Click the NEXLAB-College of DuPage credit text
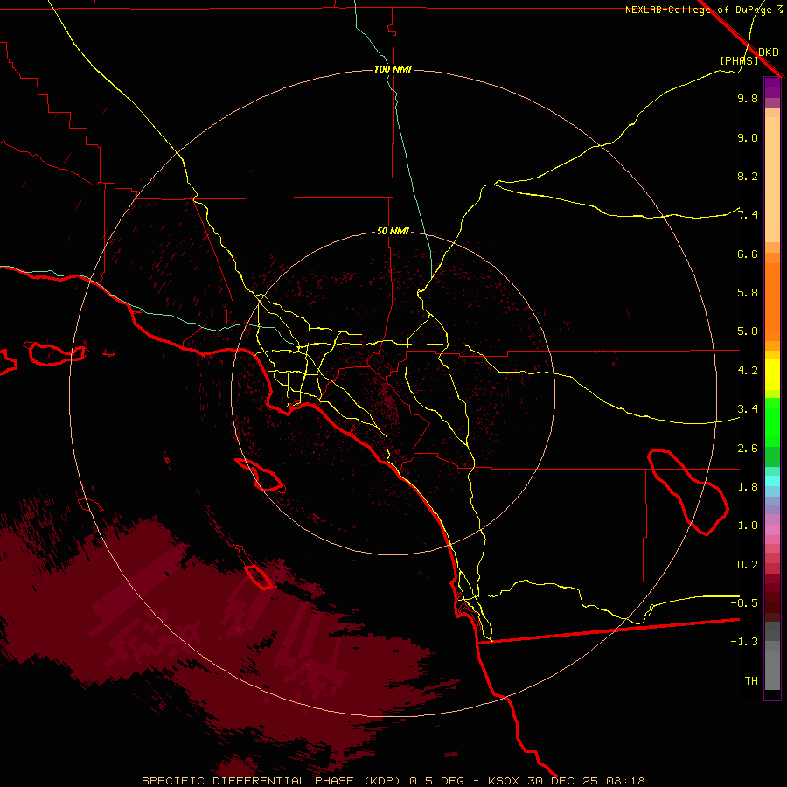The height and width of the screenshot is (787, 787). pyautogui.click(x=703, y=10)
